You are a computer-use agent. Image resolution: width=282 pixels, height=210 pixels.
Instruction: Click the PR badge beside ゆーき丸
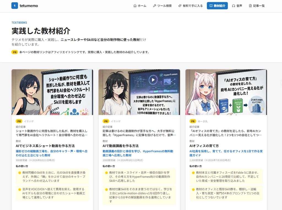pyautogui.click(x=192, y=121)
